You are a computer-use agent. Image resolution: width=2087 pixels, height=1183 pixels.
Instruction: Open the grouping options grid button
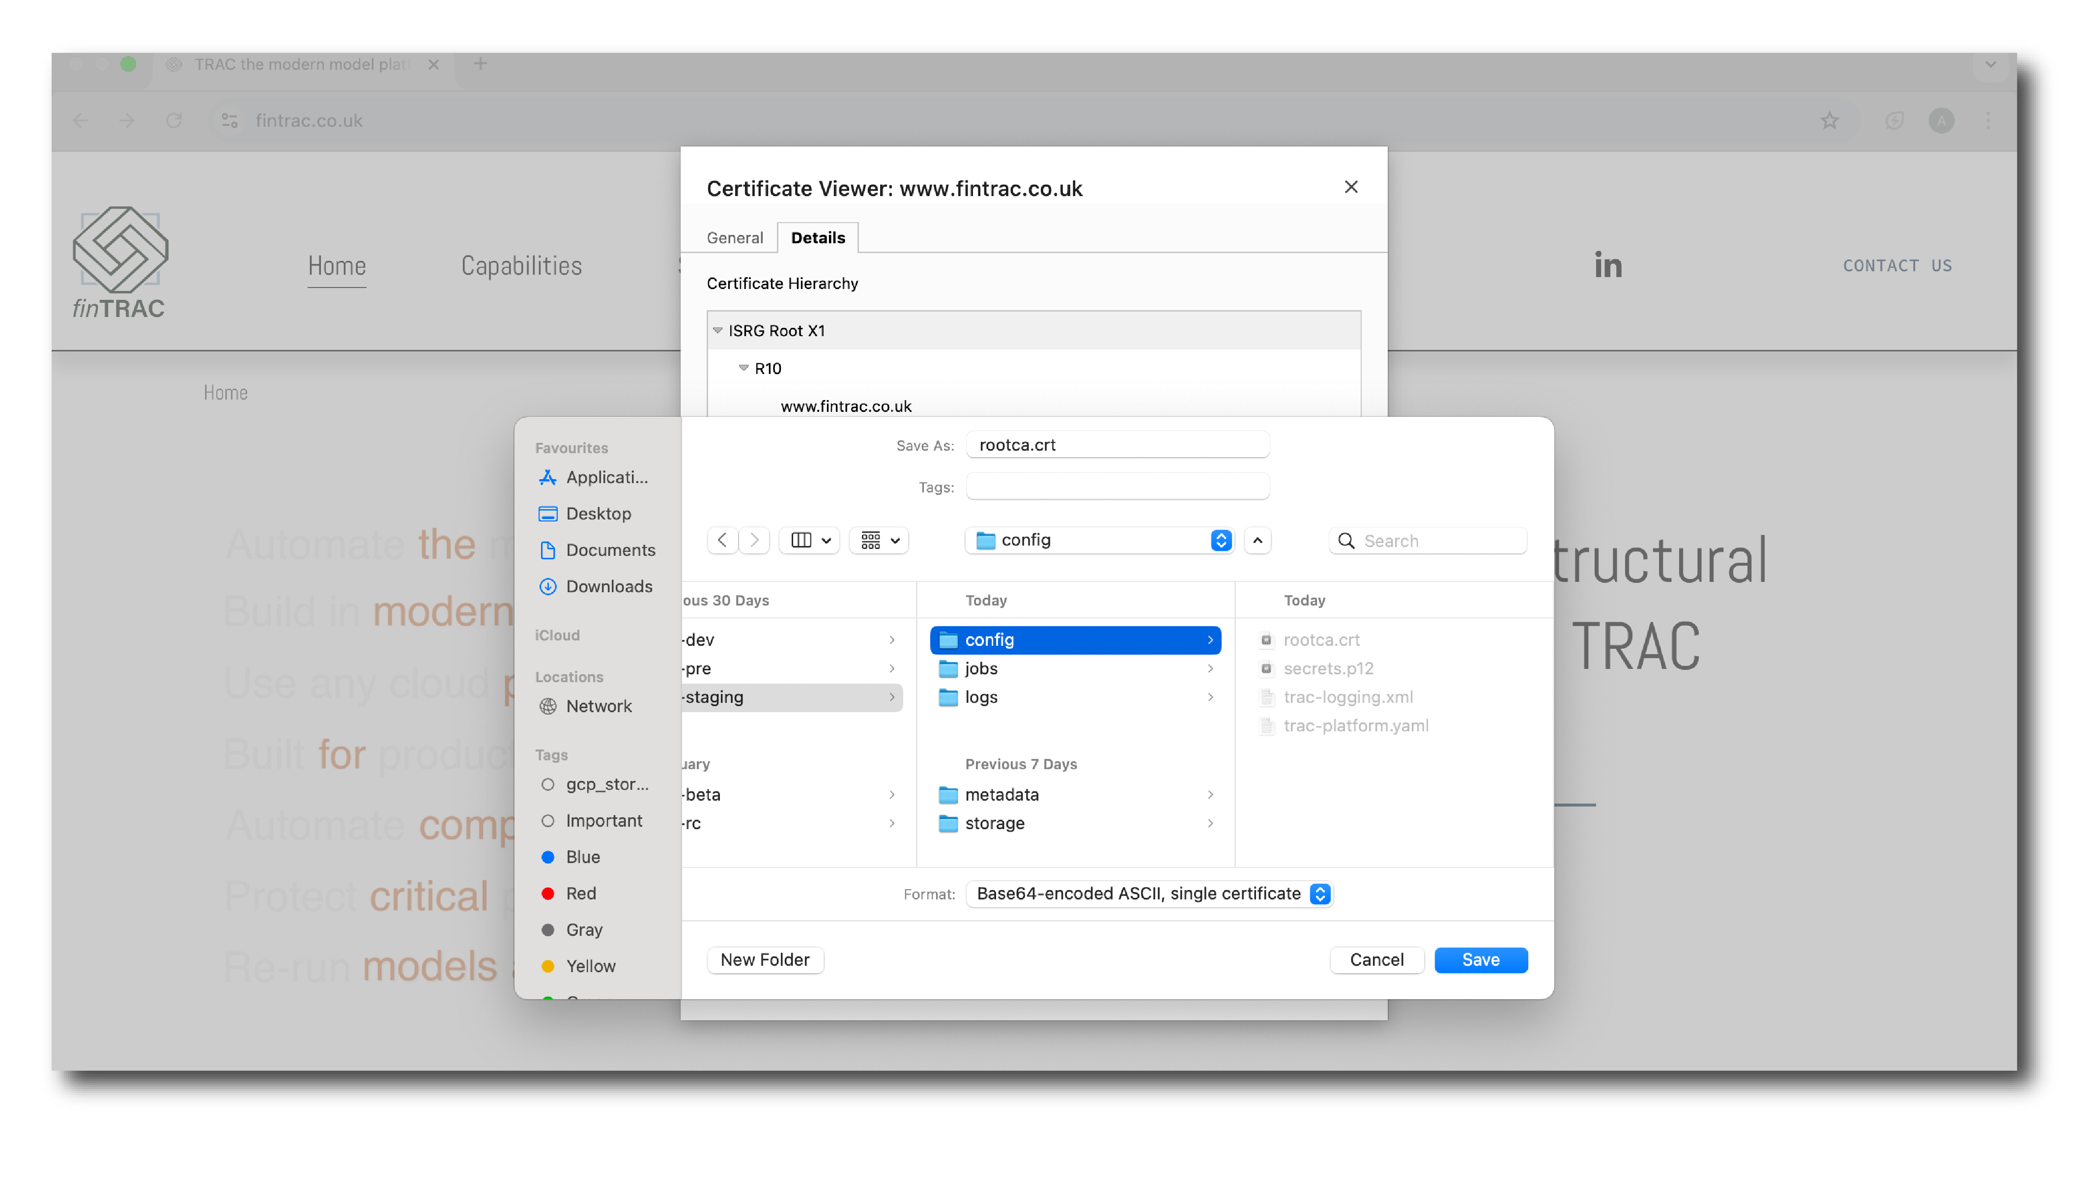(x=879, y=540)
